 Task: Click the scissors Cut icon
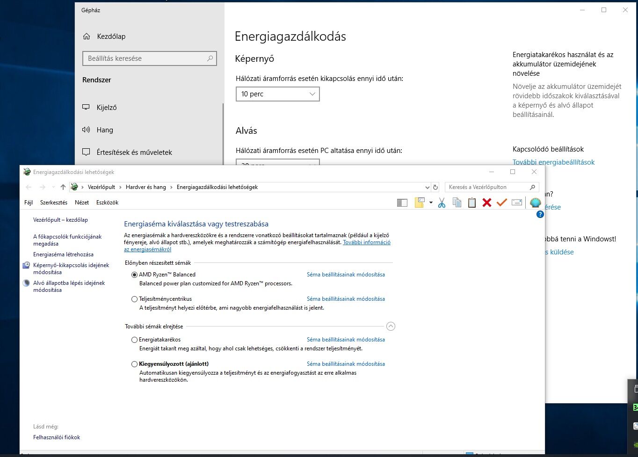coord(442,203)
